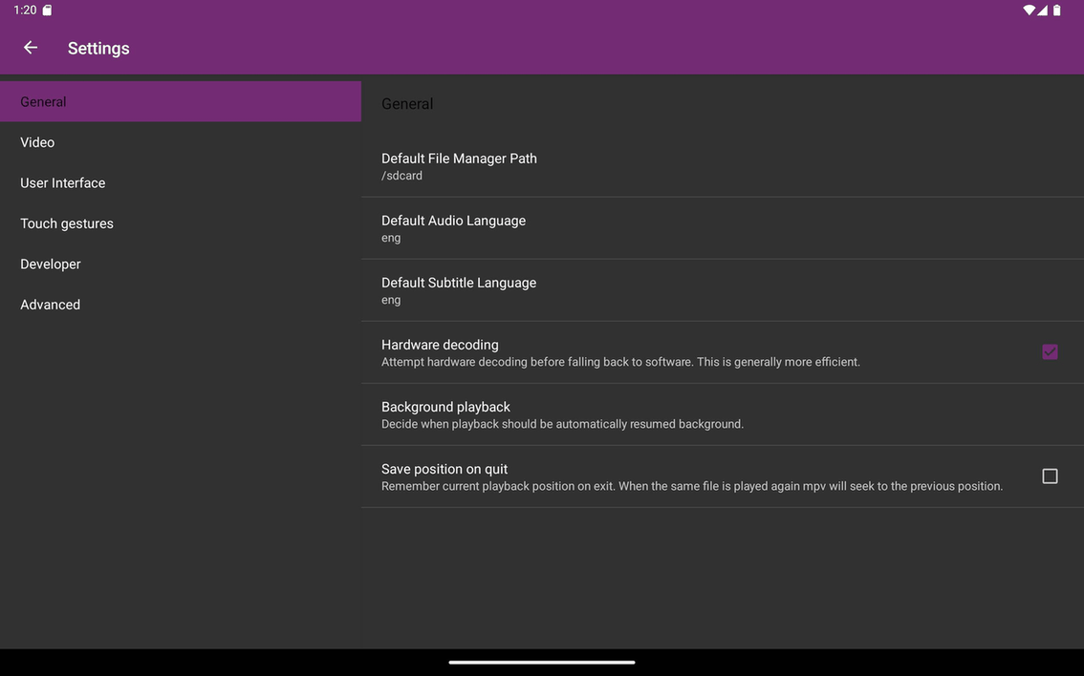Image resolution: width=1084 pixels, height=676 pixels.
Task: Tap the battery icon in the status bar
Action: pos(1056,10)
